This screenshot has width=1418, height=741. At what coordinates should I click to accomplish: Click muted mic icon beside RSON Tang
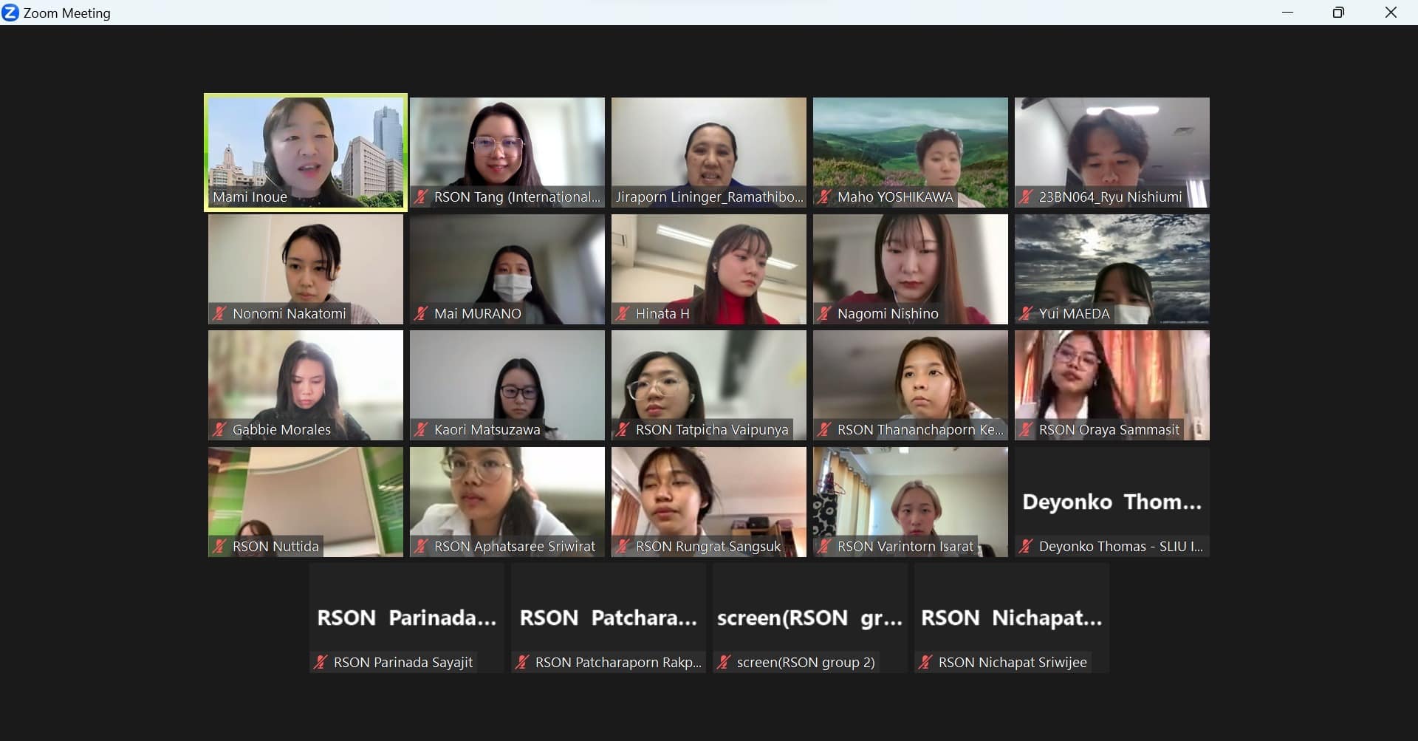(421, 197)
